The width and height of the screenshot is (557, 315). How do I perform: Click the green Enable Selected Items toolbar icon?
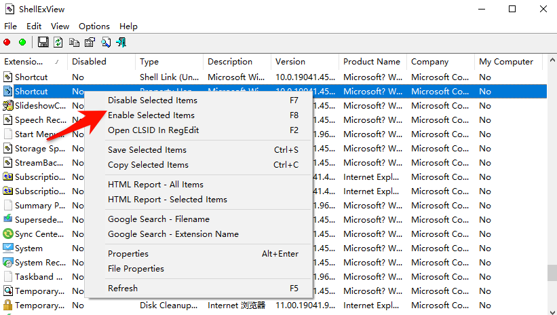[22, 42]
